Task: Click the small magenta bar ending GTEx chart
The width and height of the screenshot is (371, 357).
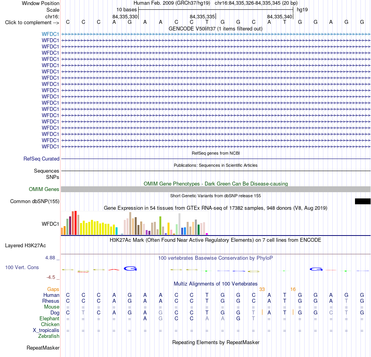Action: [x=207, y=234]
